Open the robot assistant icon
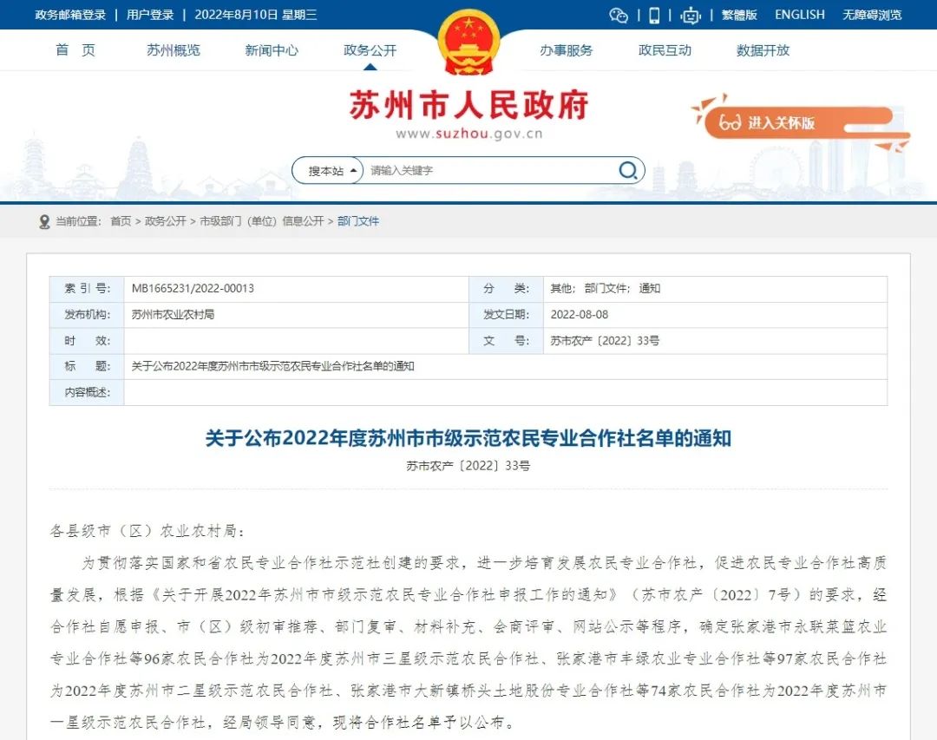The image size is (937, 740). 691,15
